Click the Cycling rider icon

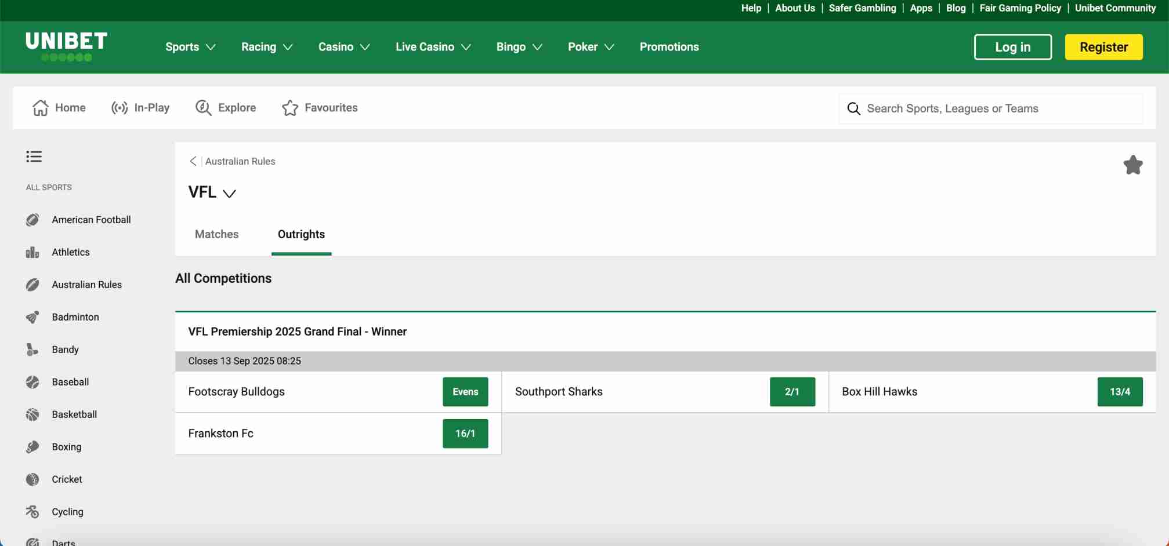[32, 512]
